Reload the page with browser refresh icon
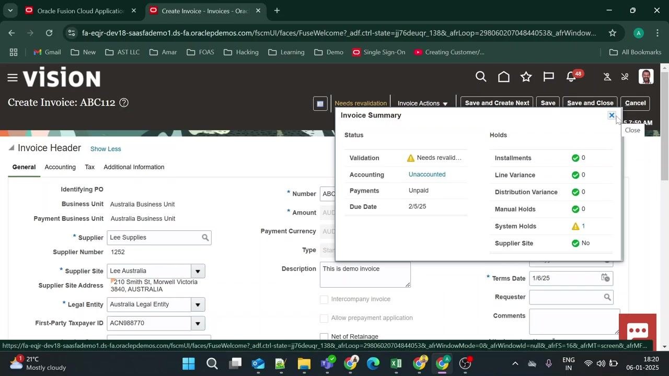669x376 pixels. click(x=49, y=33)
